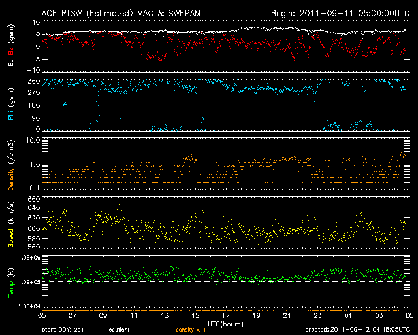Click the Begin date timestamp at top right
The height and width of the screenshot is (335, 418).
pos(340,13)
